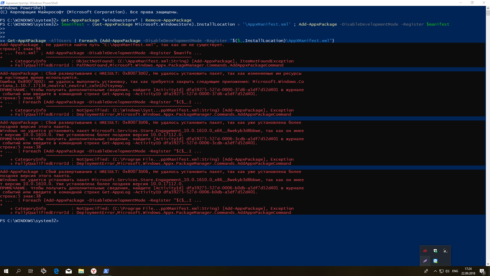
Task: Open Windows Defender shield tray icon
Action: pyautogui.click(x=435, y=251)
